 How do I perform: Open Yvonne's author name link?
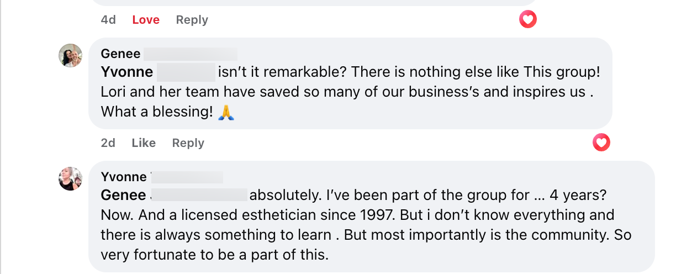124,177
